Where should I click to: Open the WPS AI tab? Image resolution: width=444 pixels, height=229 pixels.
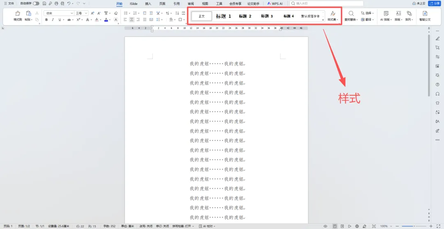275,4
